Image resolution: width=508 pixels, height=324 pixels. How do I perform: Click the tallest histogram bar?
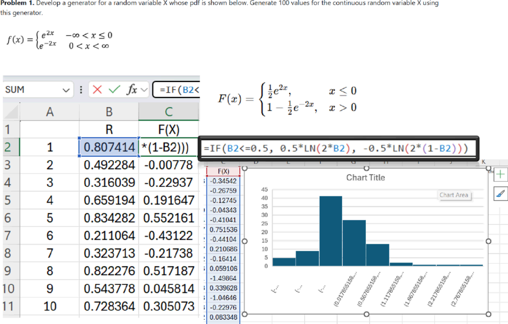point(330,231)
